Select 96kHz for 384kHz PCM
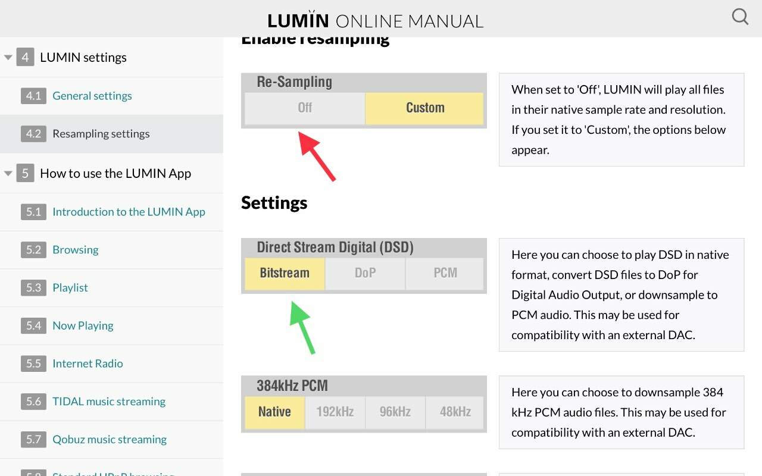This screenshot has width=762, height=476. pos(395,412)
